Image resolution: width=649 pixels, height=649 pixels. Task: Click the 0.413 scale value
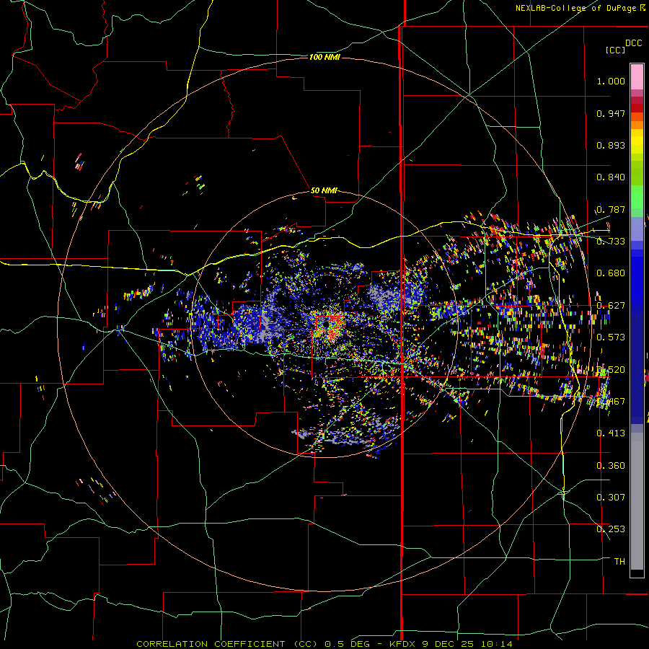click(611, 433)
